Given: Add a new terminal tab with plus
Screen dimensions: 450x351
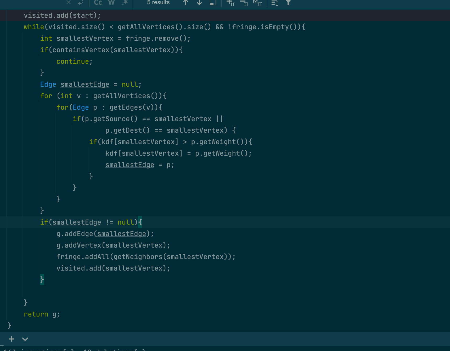Looking at the screenshot, I should [x=12, y=339].
